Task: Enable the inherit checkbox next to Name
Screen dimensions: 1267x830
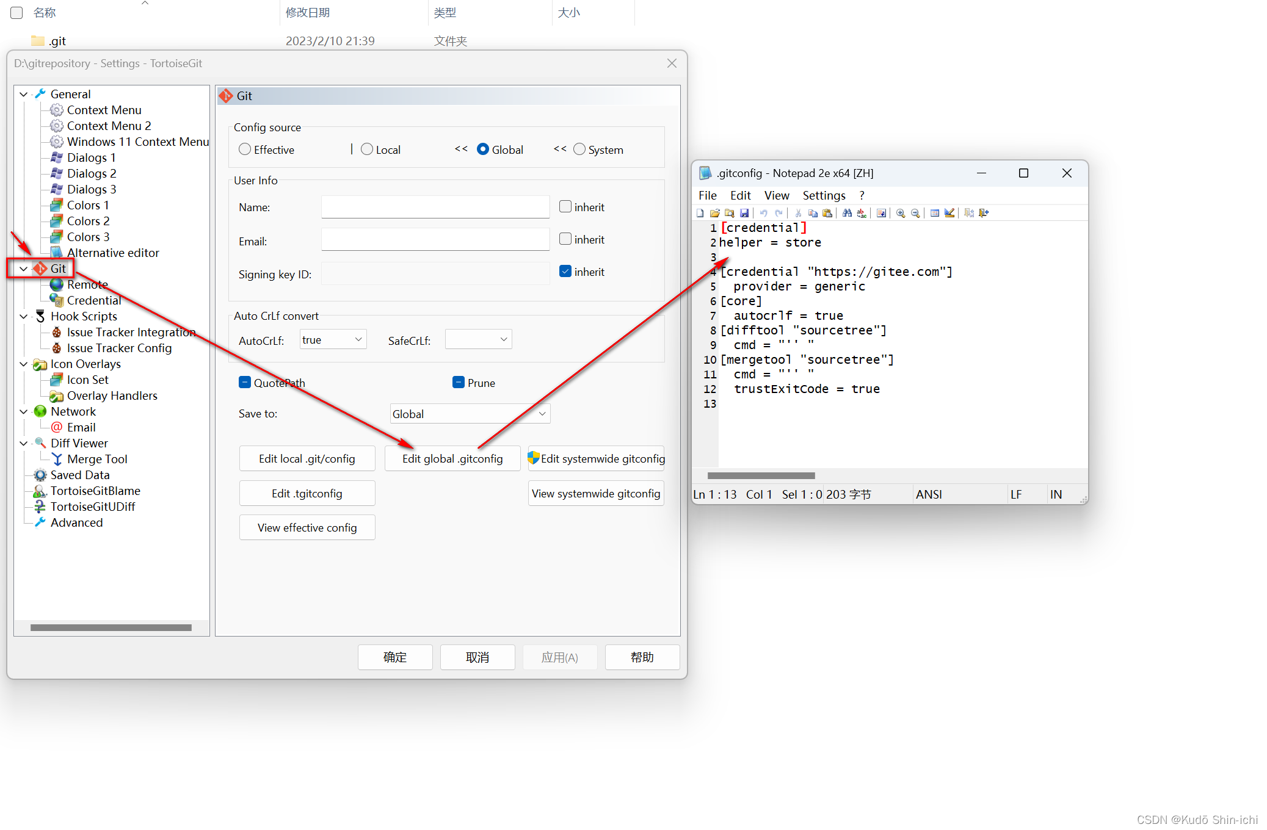Action: (565, 206)
